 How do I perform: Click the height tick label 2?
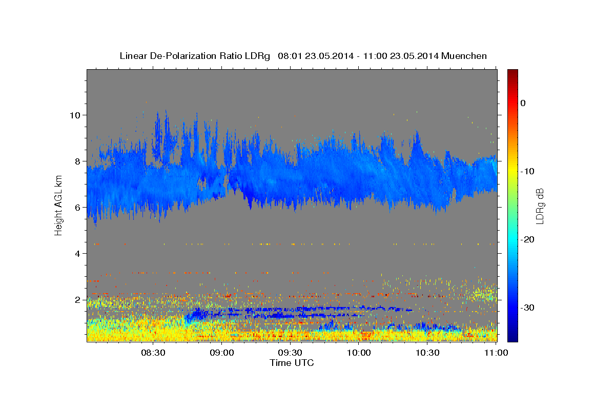coord(77,299)
